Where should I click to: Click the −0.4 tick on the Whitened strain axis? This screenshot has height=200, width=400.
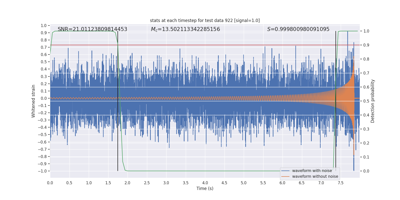[42, 127]
